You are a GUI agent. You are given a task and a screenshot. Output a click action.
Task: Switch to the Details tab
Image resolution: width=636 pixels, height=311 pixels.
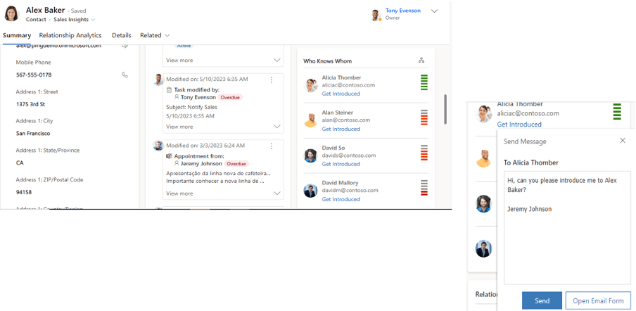click(121, 35)
